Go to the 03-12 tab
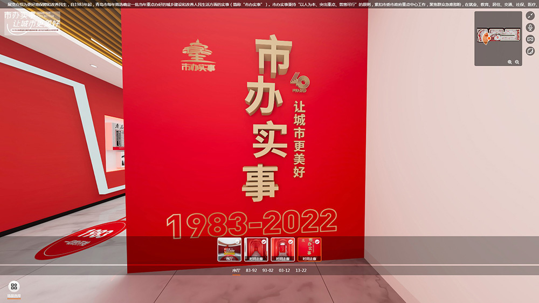Image resolution: width=539 pixels, height=303 pixels. 284,270
